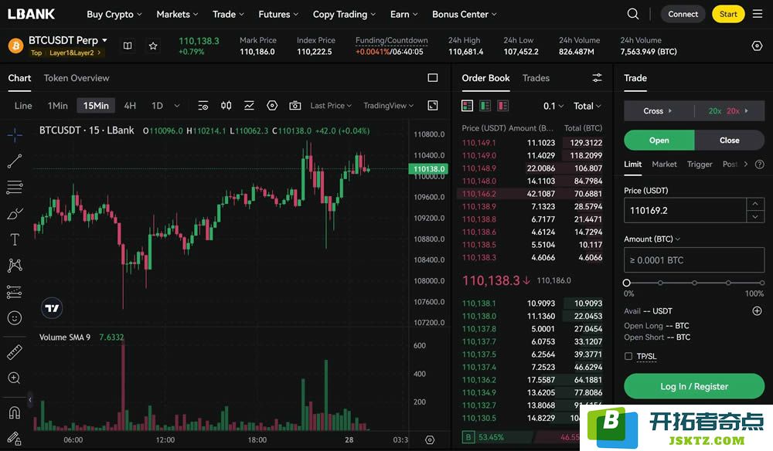Image resolution: width=773 pixels, height=451 pixels.
Task: Open the trading guide book icon
Action: pyautogui.click(x=128, y=46)
